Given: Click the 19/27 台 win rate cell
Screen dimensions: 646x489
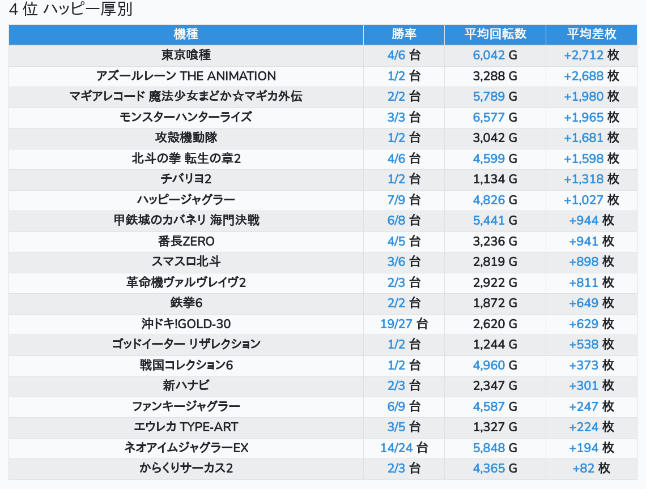Looking at the screenshot, I should click(403, 324).
